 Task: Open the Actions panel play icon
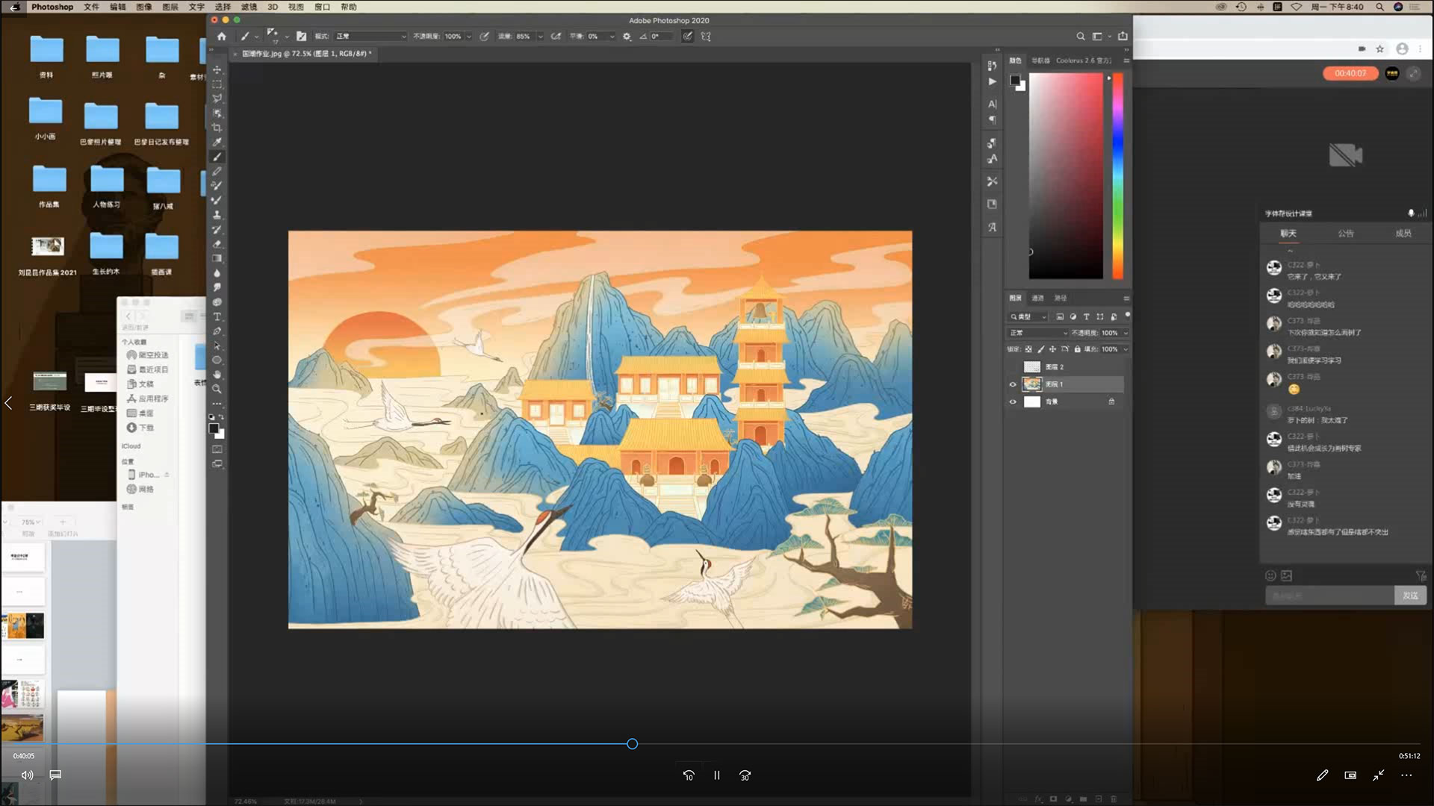[992, 81]
